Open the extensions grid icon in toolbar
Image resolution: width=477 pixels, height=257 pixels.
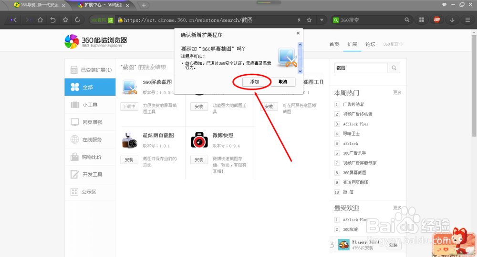tap(422, 20)
